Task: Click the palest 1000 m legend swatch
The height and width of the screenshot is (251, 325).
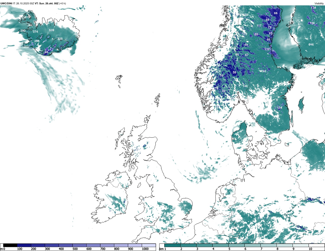Action: [x=149, y=245]
